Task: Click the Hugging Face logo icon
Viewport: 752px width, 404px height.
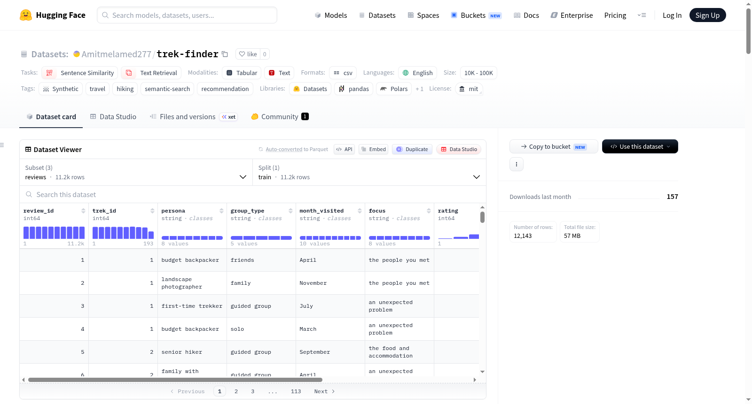Action: point(26,15)
